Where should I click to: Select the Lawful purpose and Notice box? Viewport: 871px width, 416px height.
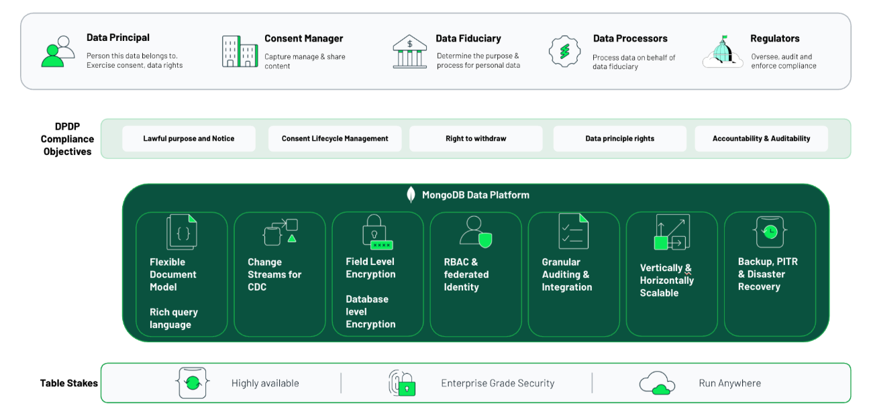click(189, 139)
